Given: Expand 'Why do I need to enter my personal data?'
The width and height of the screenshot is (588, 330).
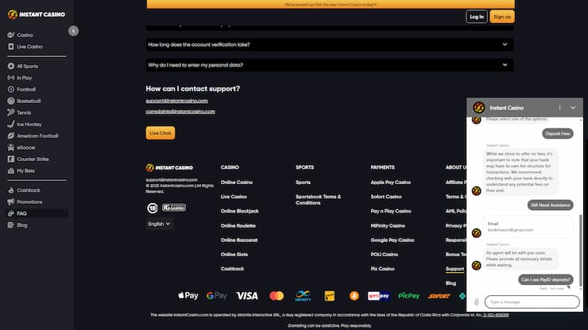Looking at the screenshot, I should (x=330, y=65).
